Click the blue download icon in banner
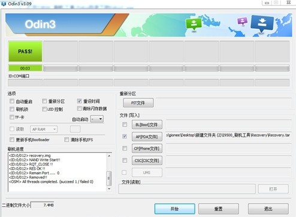The image size is (296, 217). (262, 23)
